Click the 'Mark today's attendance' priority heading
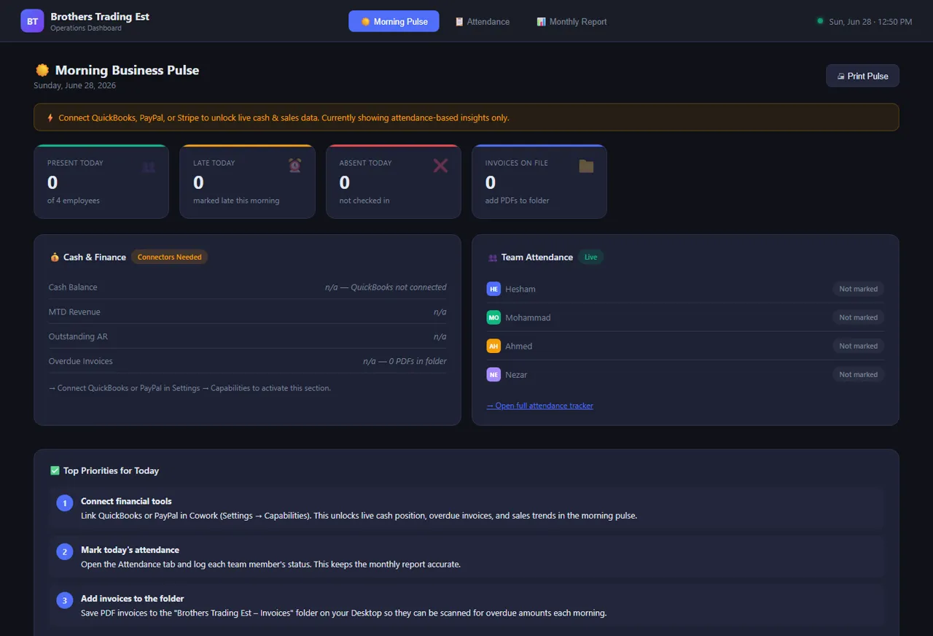The height and width of the screenshot is (636, 933). point(130,550)
